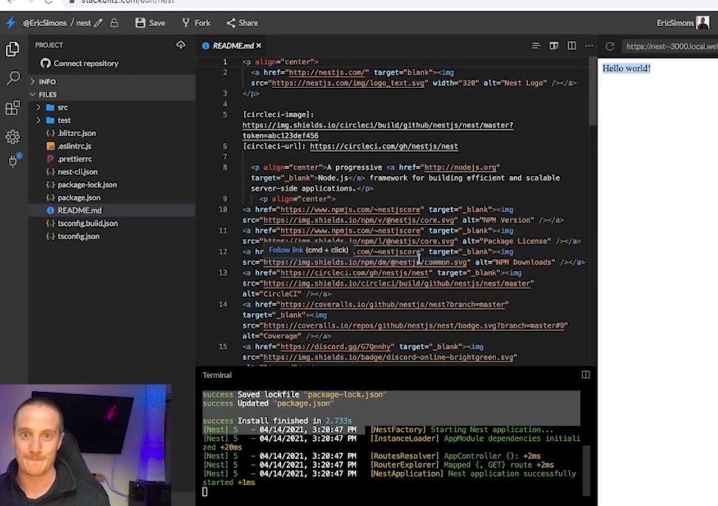Click the circleci.com/gh/nestjs/nest link on line 6
The width and height of the screenshot is (718, 506).
click(384, 146)
